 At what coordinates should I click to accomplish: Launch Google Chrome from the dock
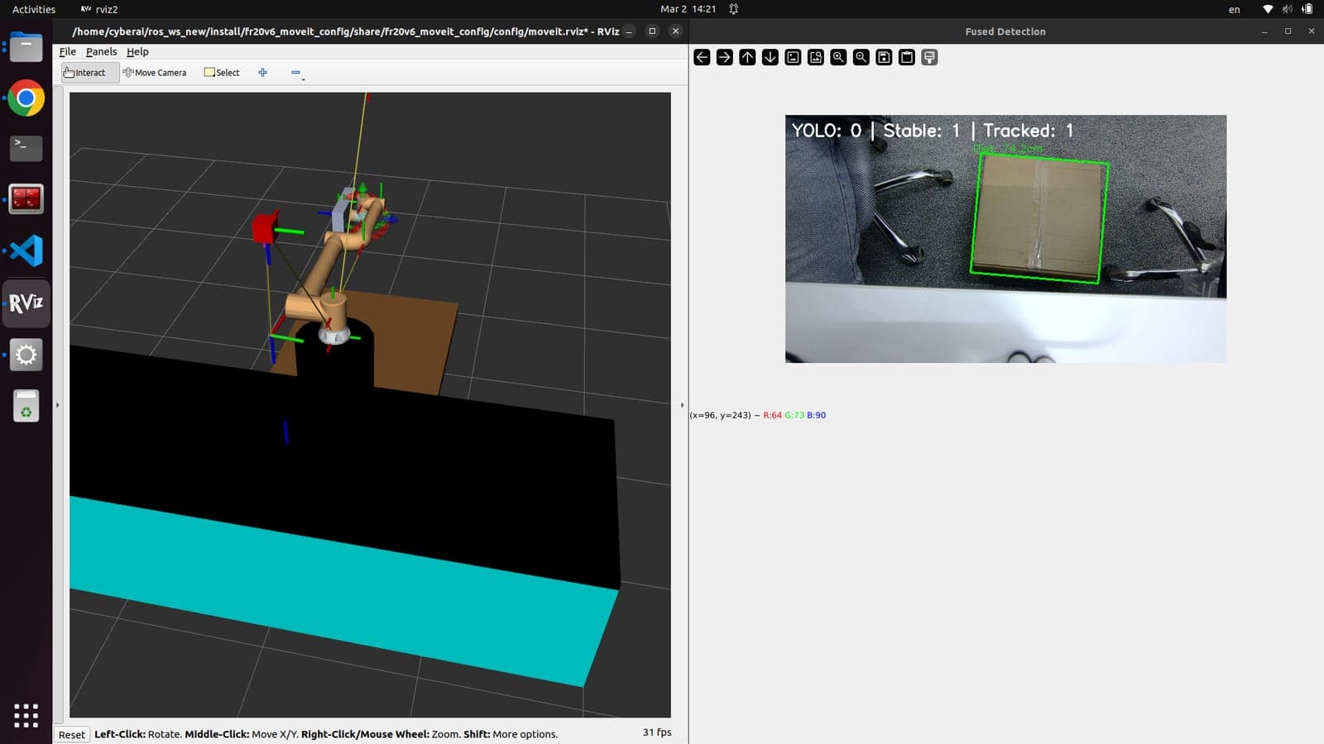(x=26, y=98)
